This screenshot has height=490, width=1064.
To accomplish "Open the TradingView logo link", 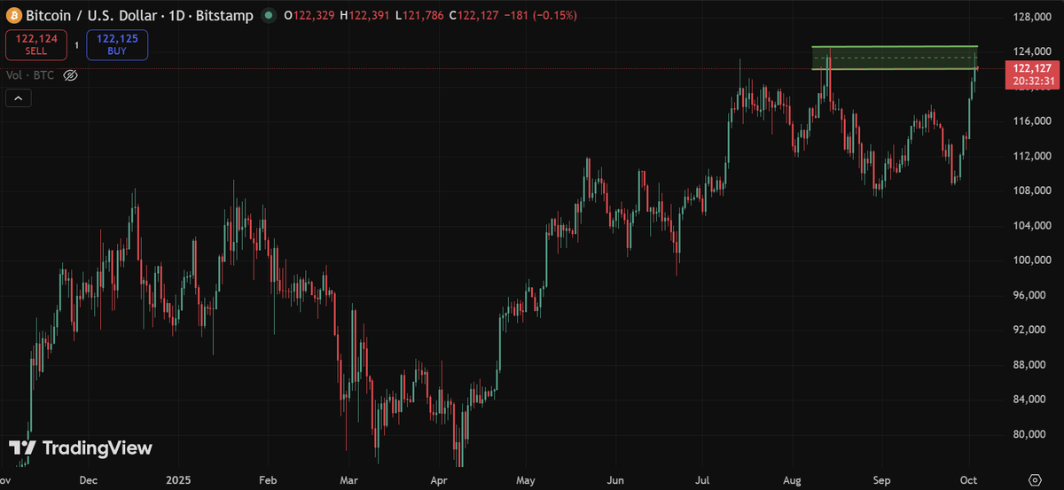I will (81, 448).
